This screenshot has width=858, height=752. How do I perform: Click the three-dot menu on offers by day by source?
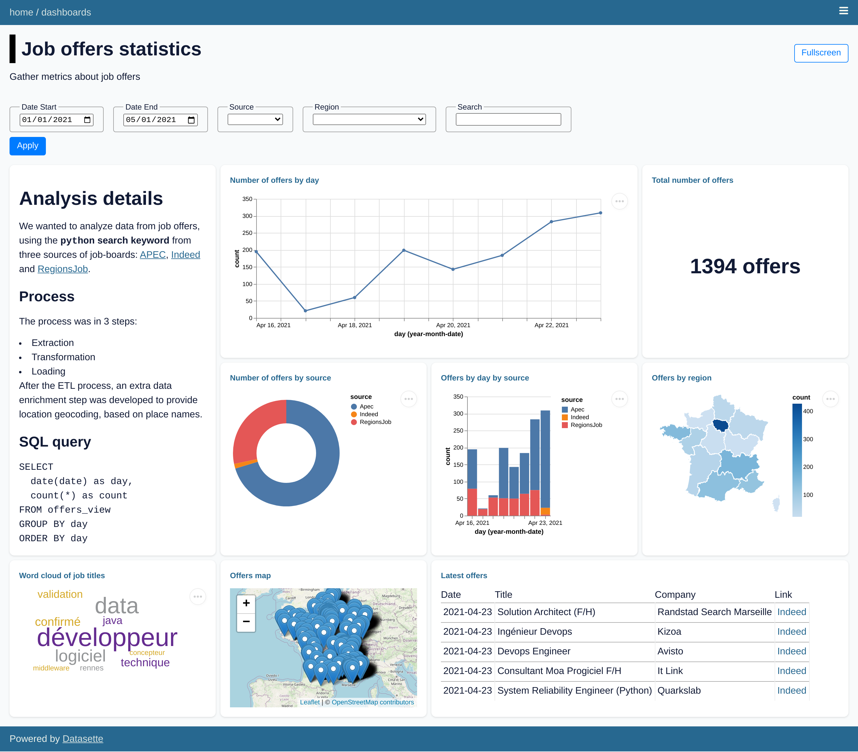pyautogui.click(x=619, y=399)
